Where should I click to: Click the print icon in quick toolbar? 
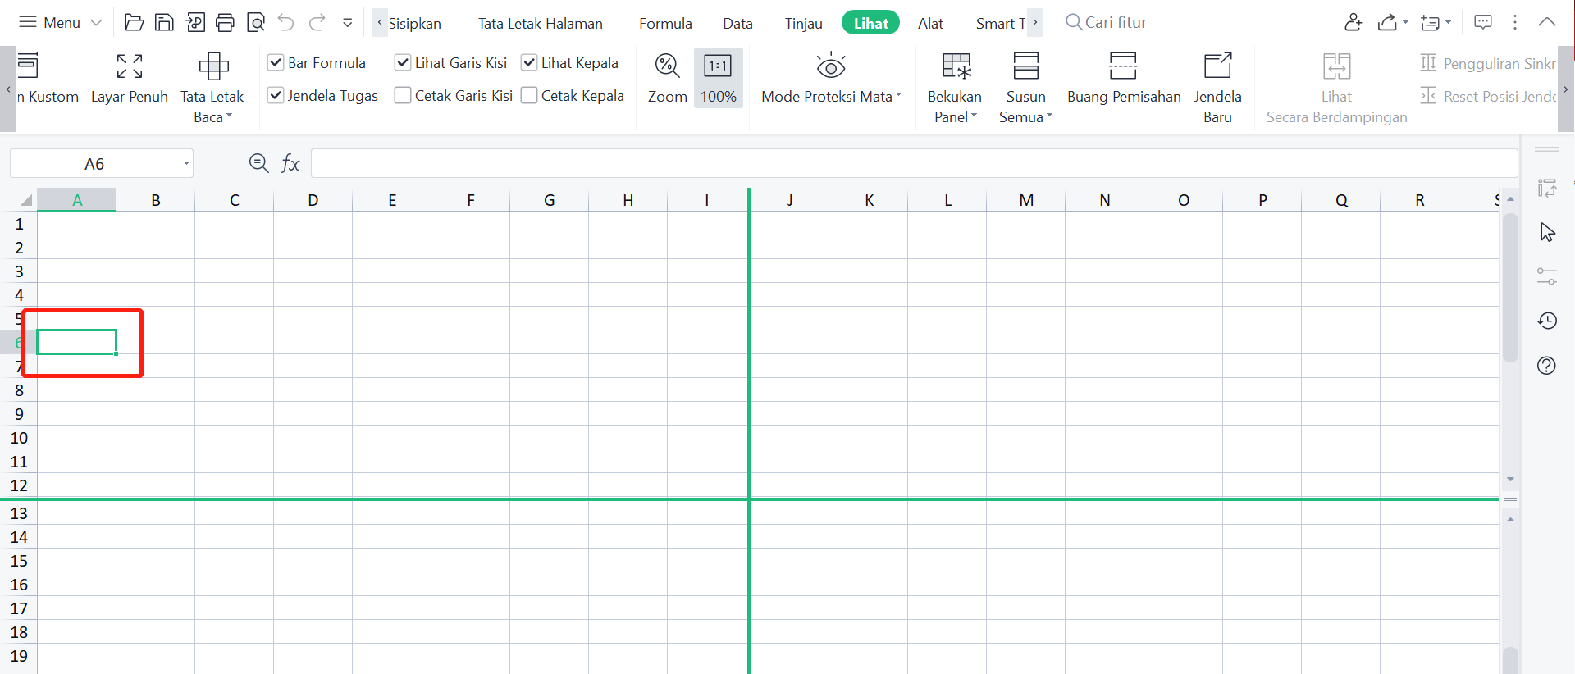[225, 23]
